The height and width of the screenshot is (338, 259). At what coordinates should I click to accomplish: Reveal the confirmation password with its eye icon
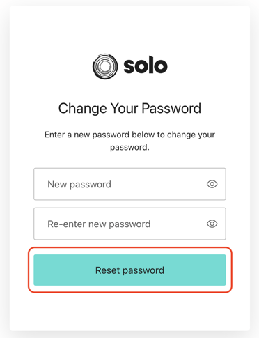(212, 224)
